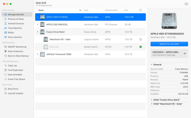Click the HFS+ cell for JetFlash Transcend
191x118 pixels.
click(108, 54)
